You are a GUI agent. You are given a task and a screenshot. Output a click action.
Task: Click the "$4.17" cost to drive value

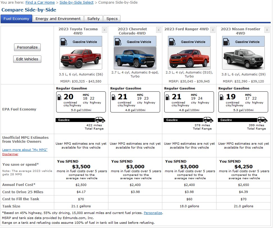tap(81, 192)
